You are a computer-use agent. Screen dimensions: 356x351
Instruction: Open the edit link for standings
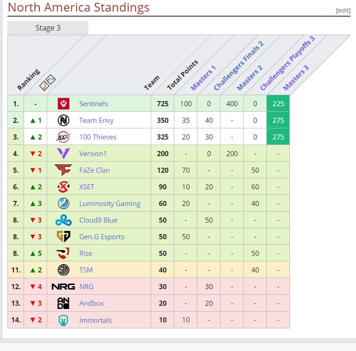343,11
